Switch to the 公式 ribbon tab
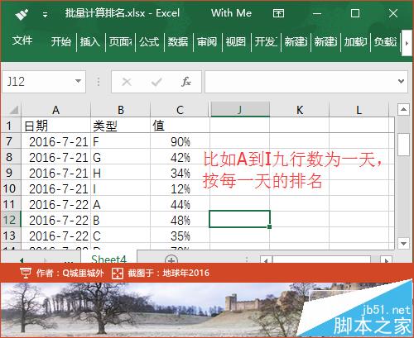 pos(149,42)
